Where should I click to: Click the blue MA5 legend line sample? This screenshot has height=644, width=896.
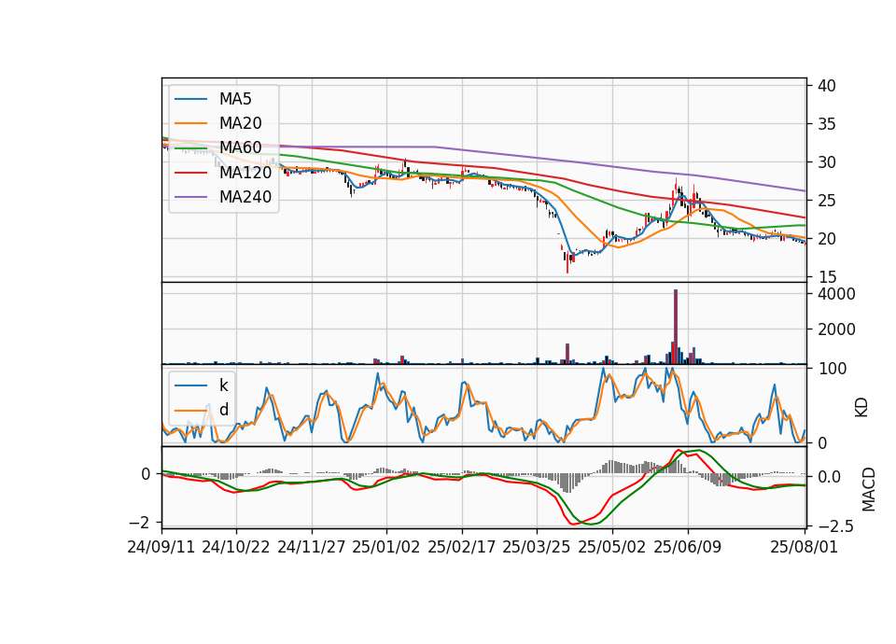[x=190, y=99]
